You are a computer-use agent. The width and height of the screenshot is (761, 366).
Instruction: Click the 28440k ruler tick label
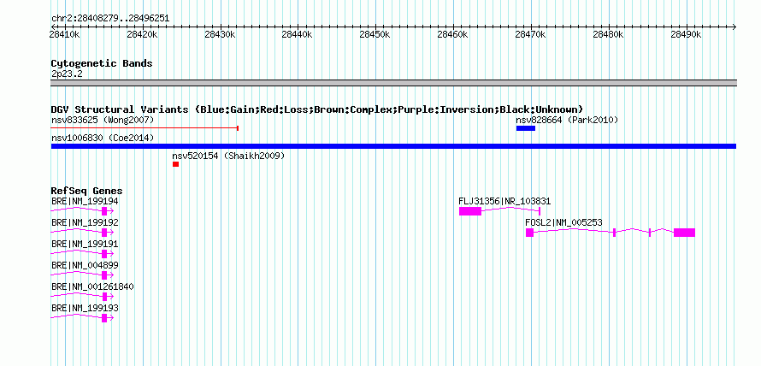[x=298, y=34]
